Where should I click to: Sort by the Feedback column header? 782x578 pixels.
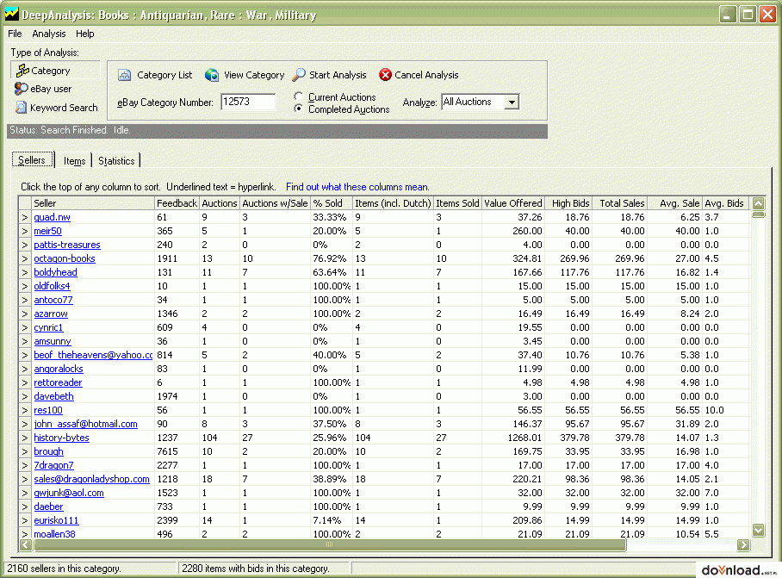[177, 203]
